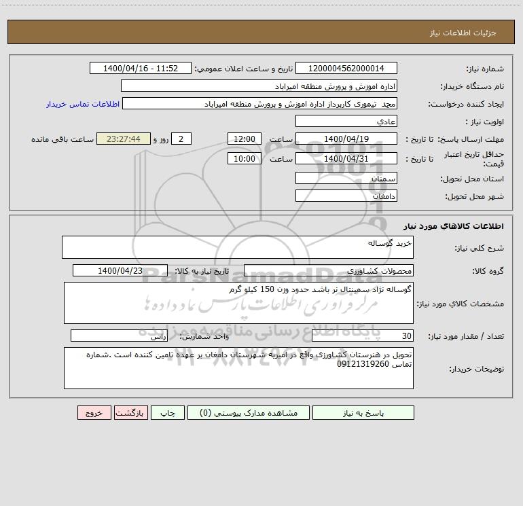Open مشاهده مدارک پیوستی (0) button

pyautogui.click(x=248, y=412)
